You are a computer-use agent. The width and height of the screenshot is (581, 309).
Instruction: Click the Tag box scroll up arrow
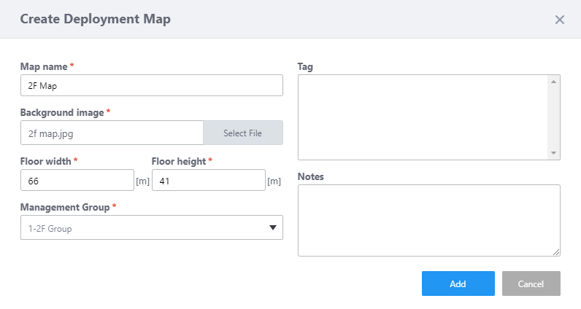pos(554,81)
